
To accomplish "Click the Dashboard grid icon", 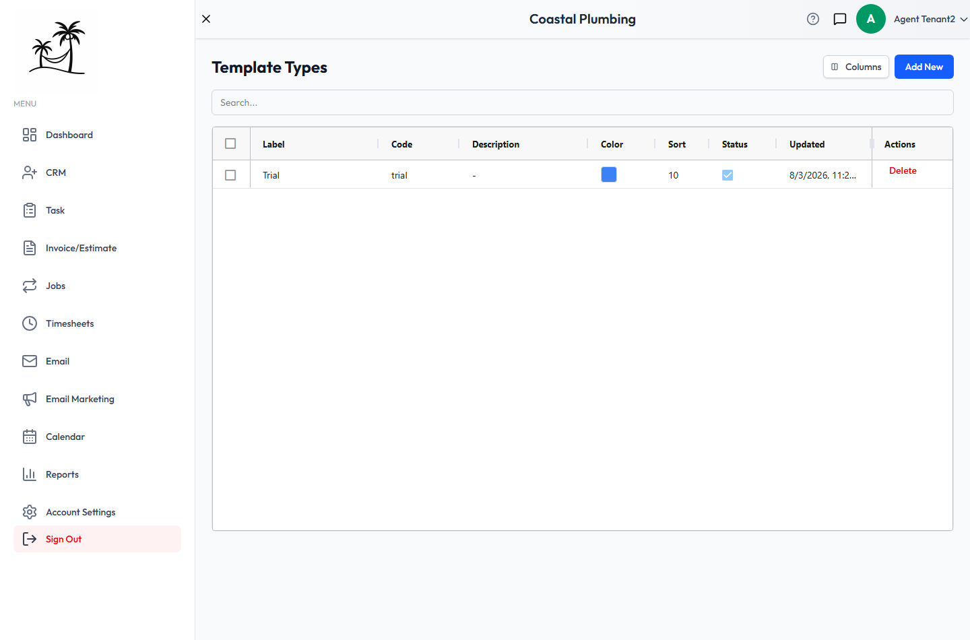I will 30,135.
